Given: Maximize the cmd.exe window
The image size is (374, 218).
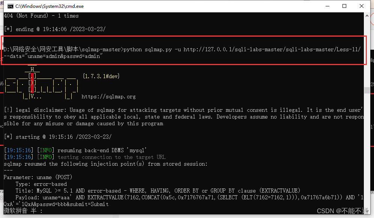Looking at the screenshot, I should (x=344, y=6).
